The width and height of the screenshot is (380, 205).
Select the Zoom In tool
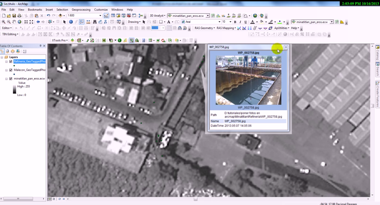click(x=3, y=22)
